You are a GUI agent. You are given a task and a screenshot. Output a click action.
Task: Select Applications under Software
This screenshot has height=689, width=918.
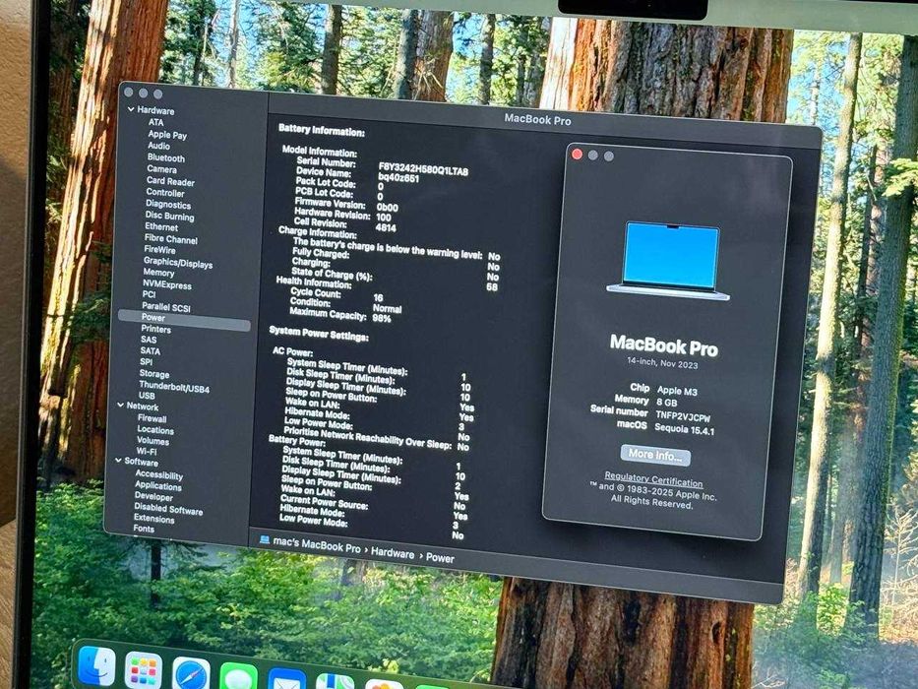(158, 486)
